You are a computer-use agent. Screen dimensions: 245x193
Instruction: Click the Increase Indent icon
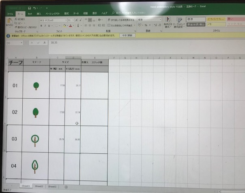tap(103, 25)
